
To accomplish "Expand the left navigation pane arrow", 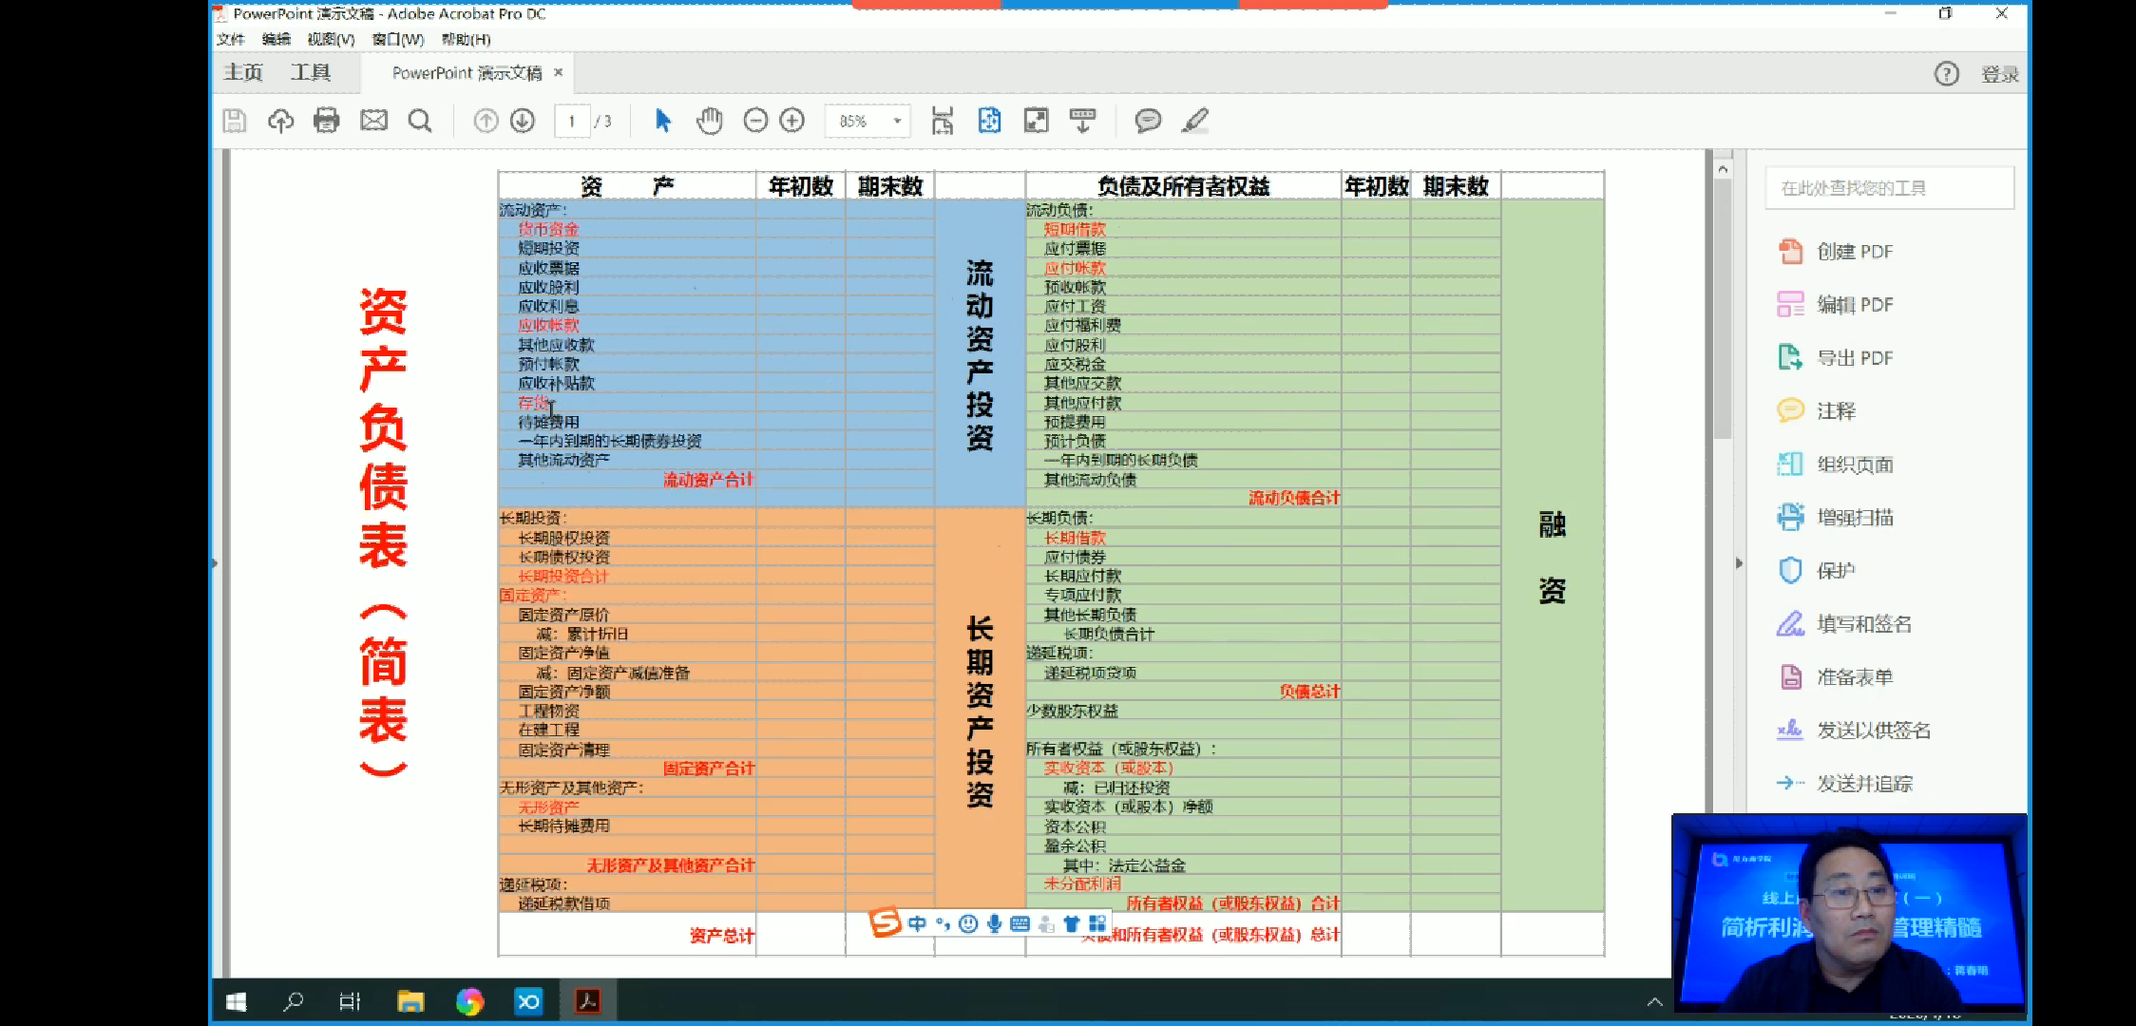I will tap(215, 563).
